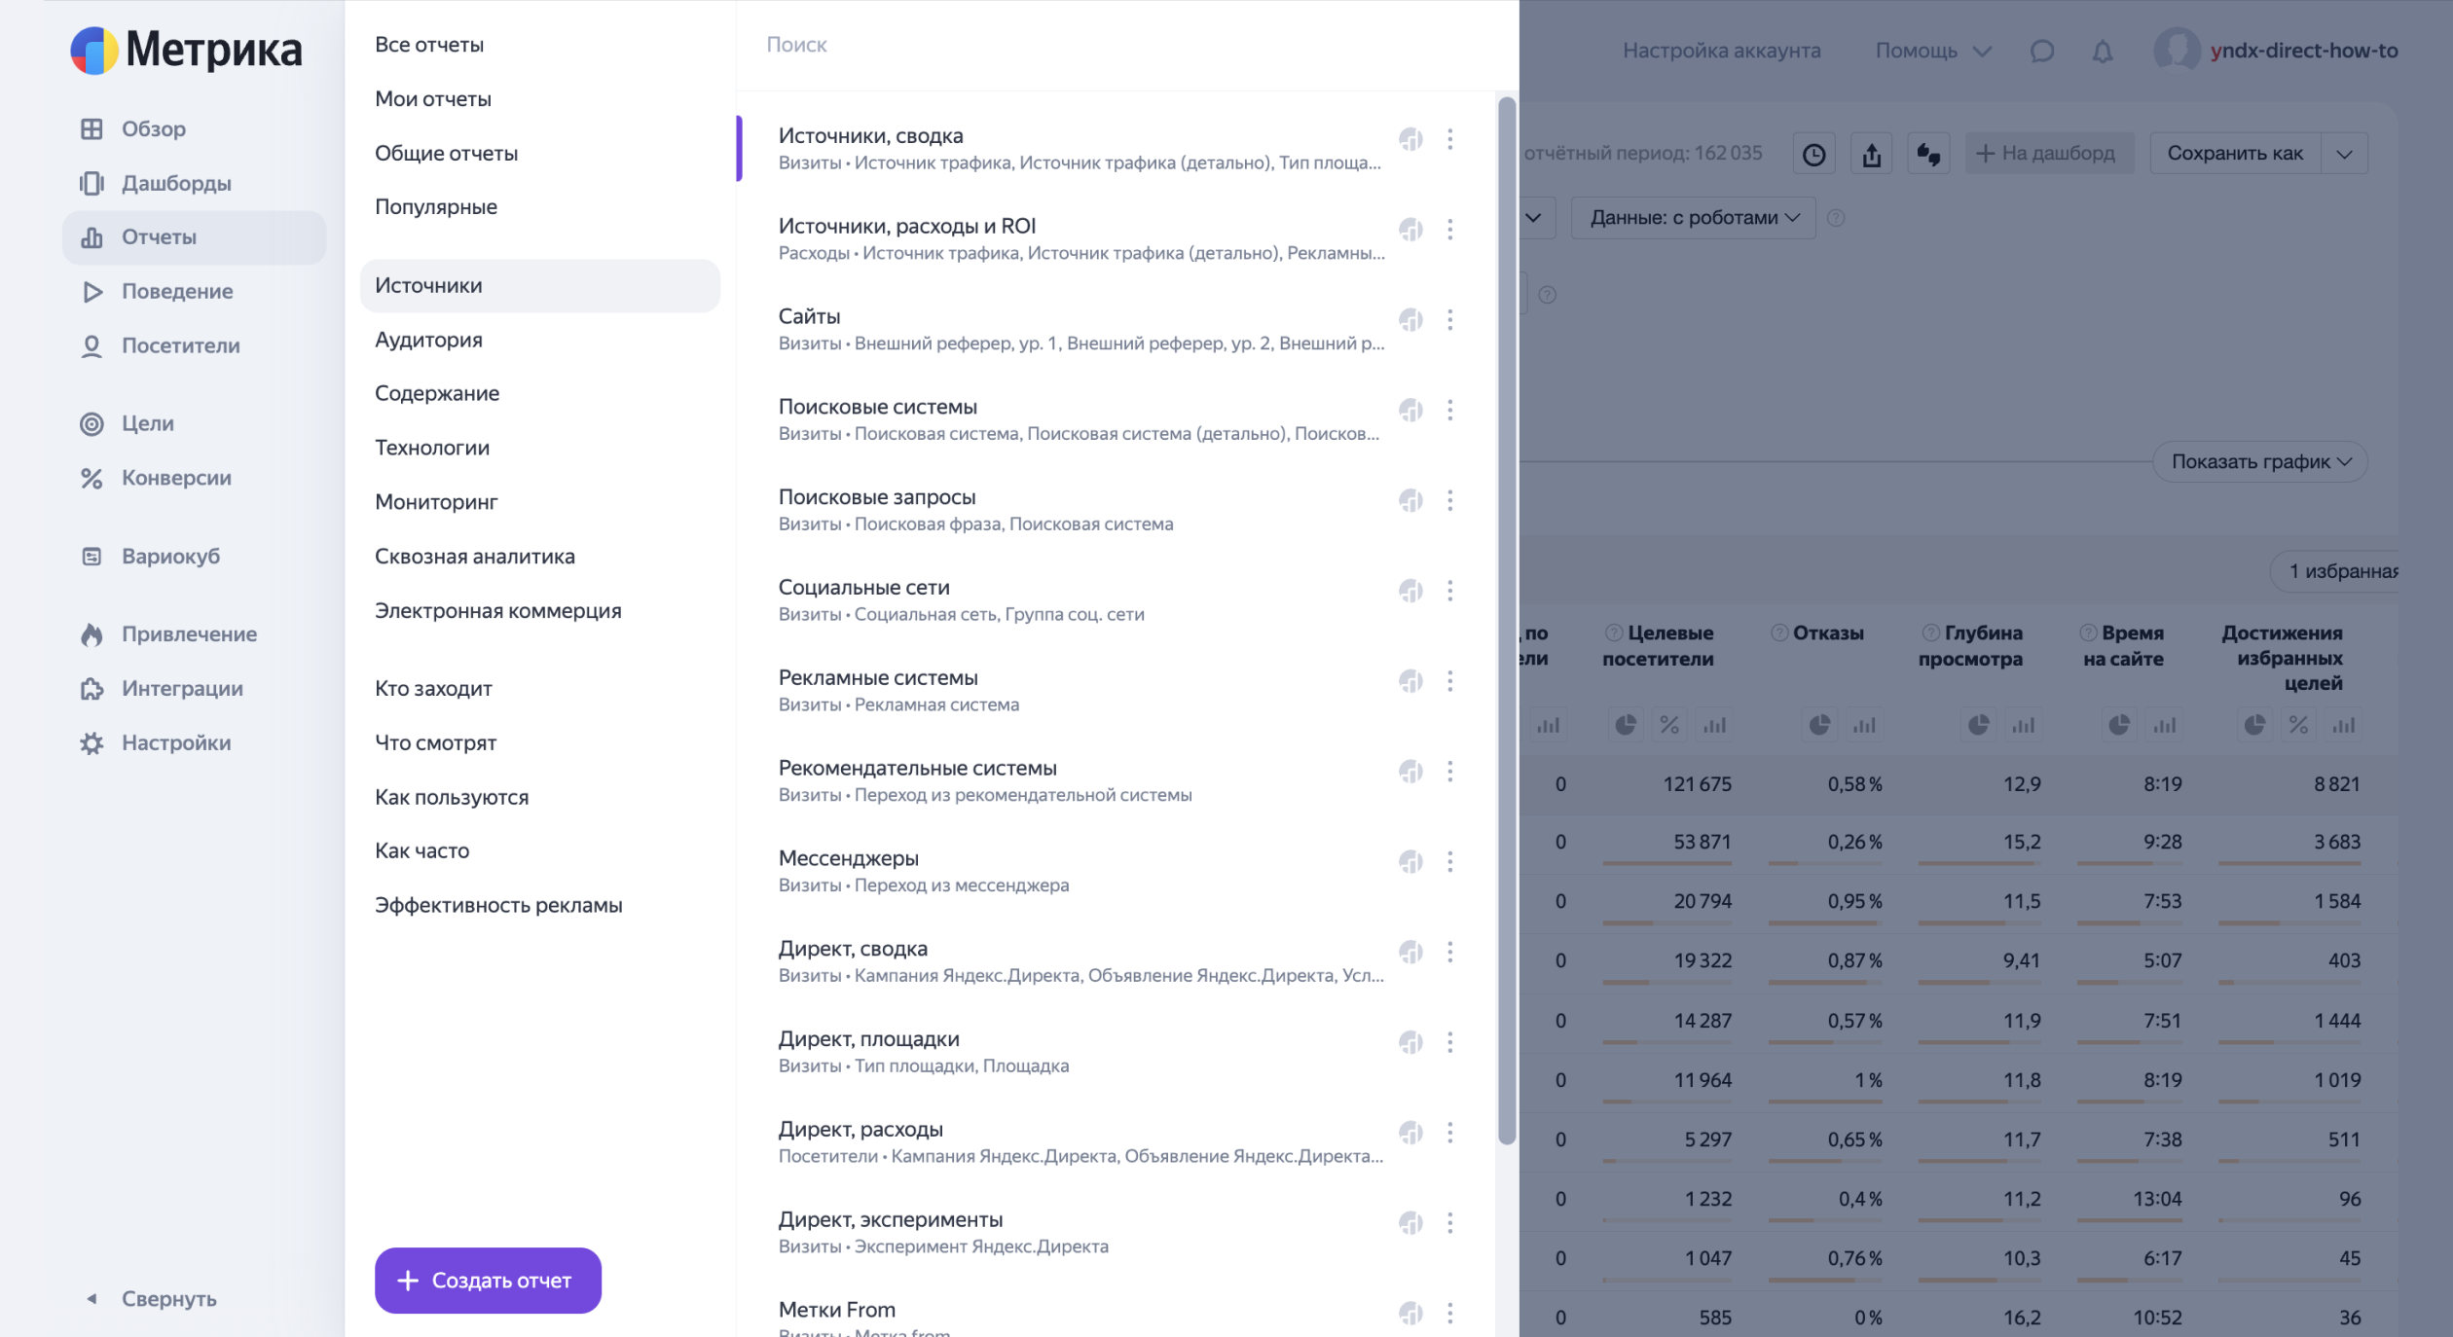The width and height of the screenshot is (2453, 1337).
Task: Select Все отчеты category
Action: click(429, 45)
